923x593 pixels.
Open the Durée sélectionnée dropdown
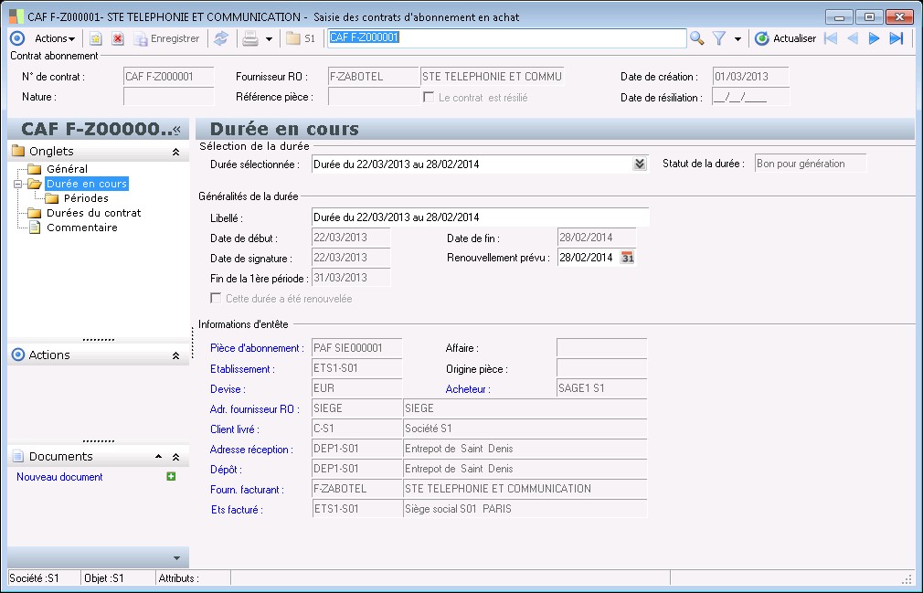click(640, 164)
